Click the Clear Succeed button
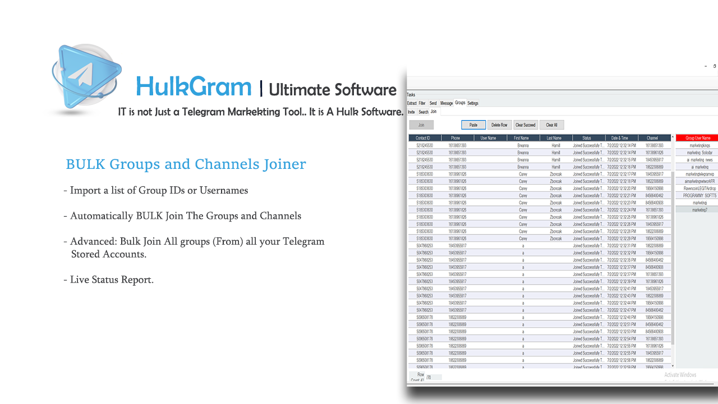This screenshot has height=404, width=718. point(526,125)
